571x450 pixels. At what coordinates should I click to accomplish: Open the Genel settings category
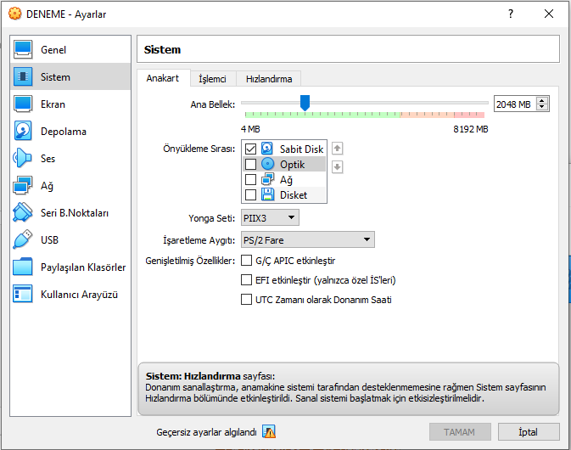(x=70, y=49)
